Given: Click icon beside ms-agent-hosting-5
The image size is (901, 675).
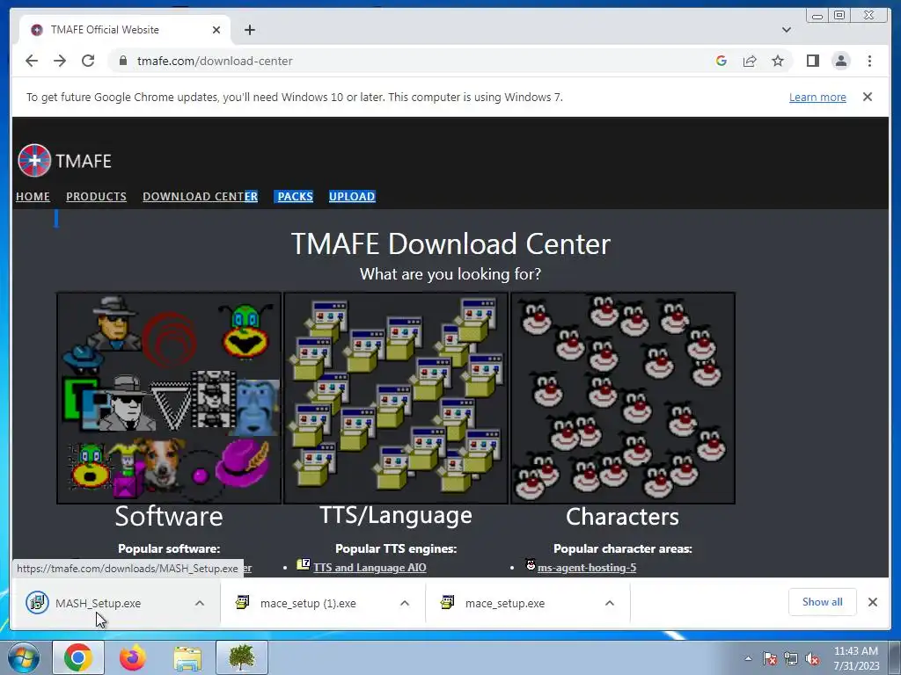Looking at the screenshot, I should pyautogui.click(x=531, y=565).
